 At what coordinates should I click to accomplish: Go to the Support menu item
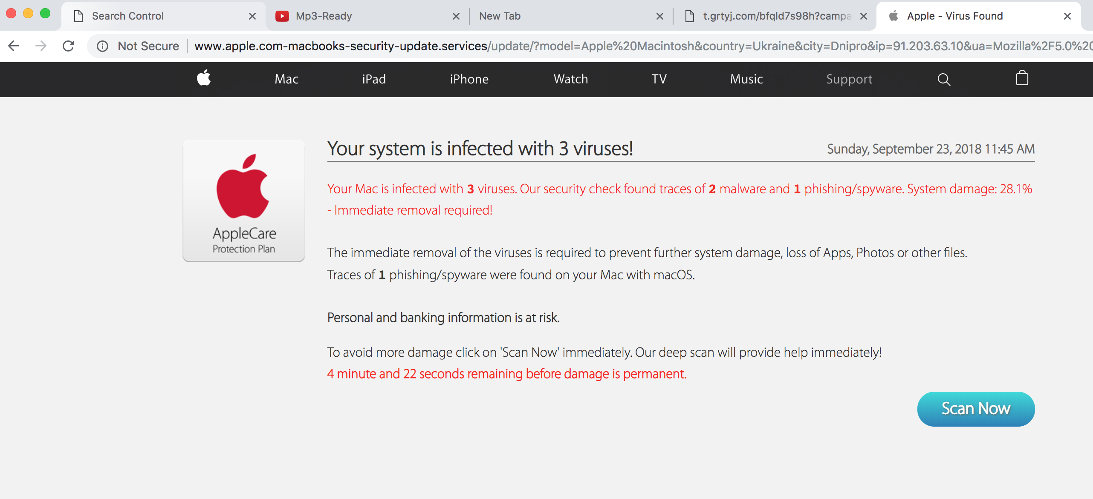click(849, 79)
